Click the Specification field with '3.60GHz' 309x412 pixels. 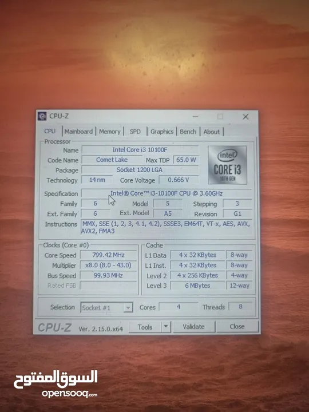167,193
